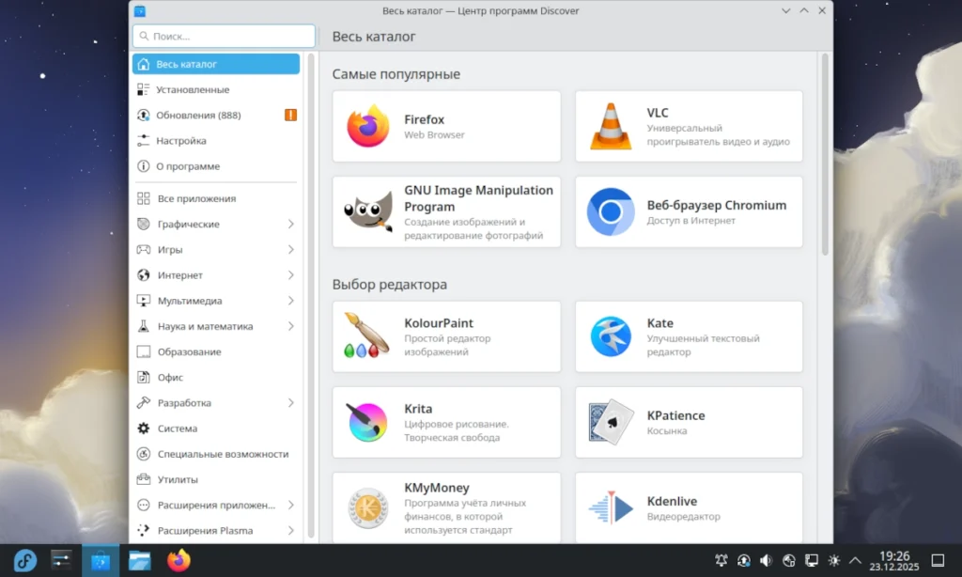Viewport: 962px width, 577px height.
Task: Open the Chromium browser icon
Action: point(611,211)
